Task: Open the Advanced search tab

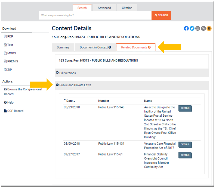Action: click(x=104, y=8)
